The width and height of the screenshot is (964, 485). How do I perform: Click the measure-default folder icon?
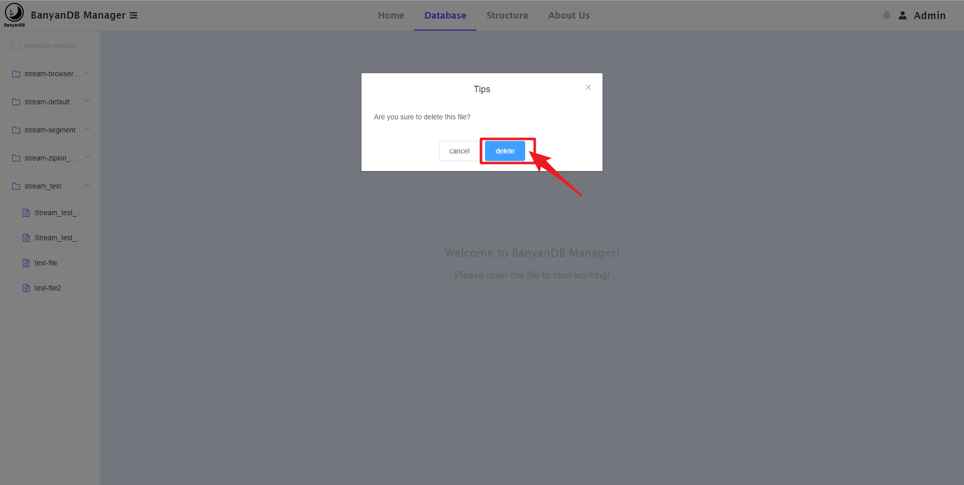[16, 46]
